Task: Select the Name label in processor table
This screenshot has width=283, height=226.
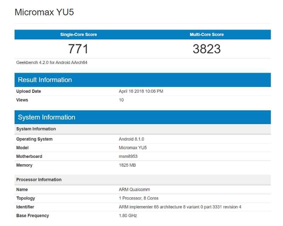Action: click(x=22, y=190)
